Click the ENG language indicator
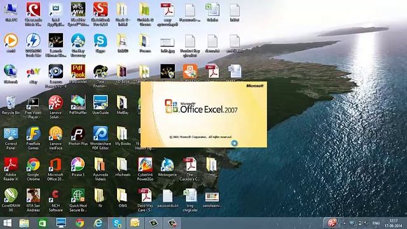 (376, 223)
